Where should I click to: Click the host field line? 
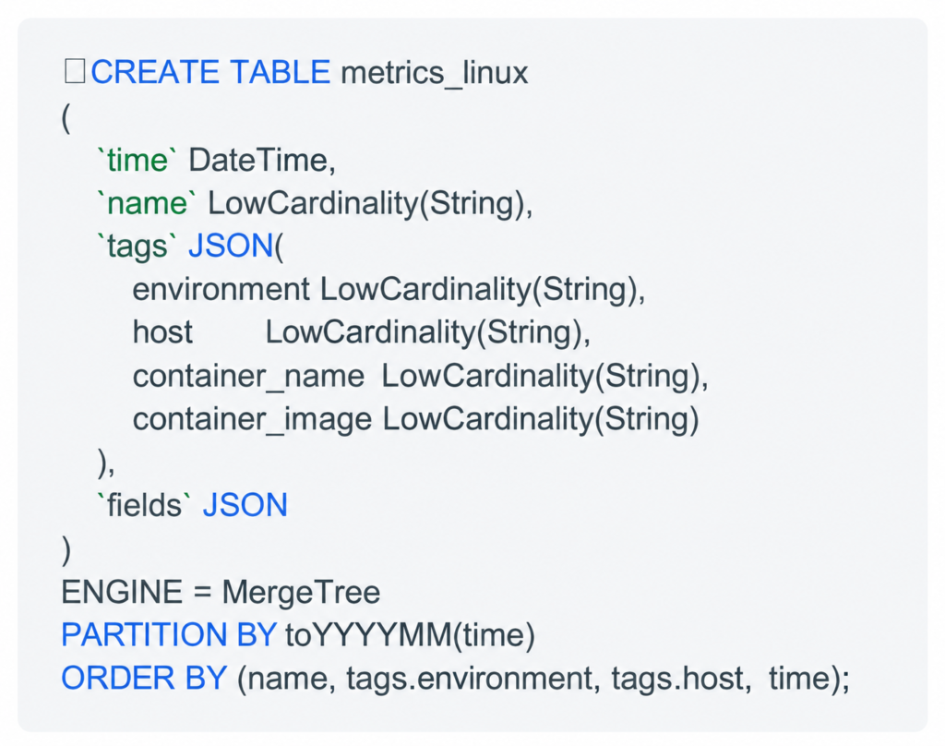[x=362, y=333]
